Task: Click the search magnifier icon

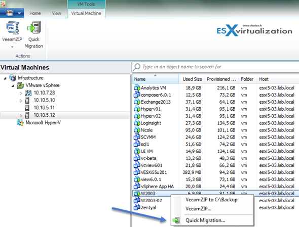Action: (x=136, y=67)
